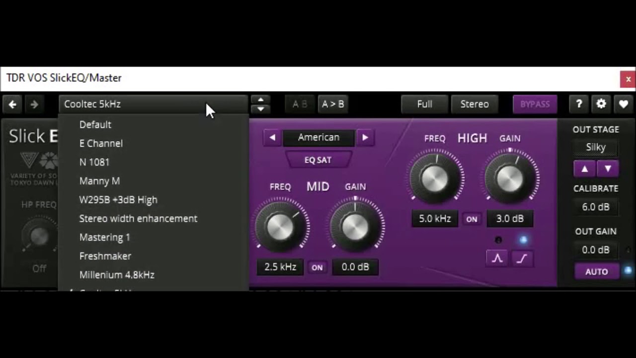The width and height of the screenshot is (636, 358).
Task: Click the heart donate icon
Action: (624, 104)
